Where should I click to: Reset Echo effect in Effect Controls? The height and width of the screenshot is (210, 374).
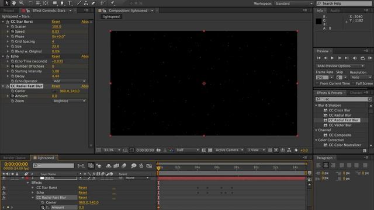tap(56, 57)
